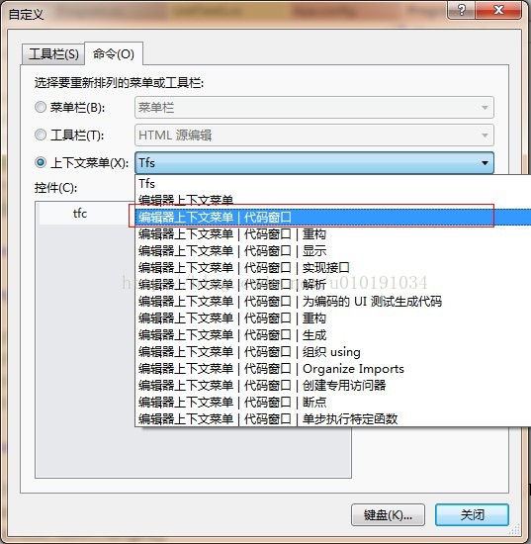Choose the 代码窗口 | Organize Imports entry
Image resolution: width=531 pixels, height=544 pixels.
333,369
